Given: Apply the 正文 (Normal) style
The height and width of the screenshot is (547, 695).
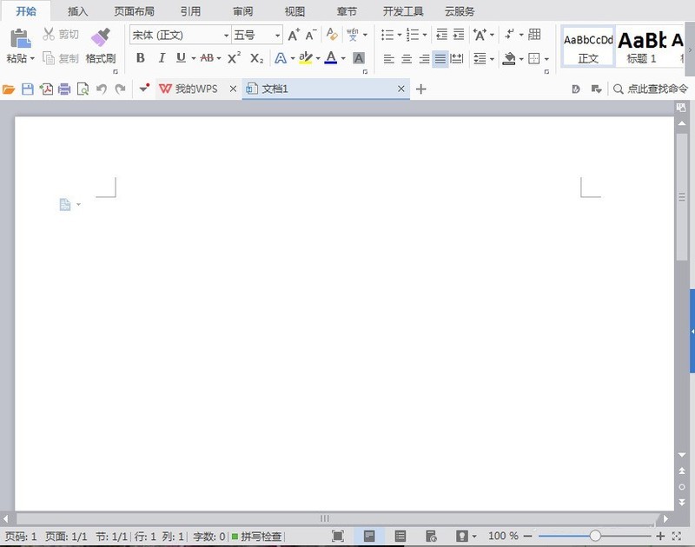Looking at the screenshot, I should pos(588,46).
